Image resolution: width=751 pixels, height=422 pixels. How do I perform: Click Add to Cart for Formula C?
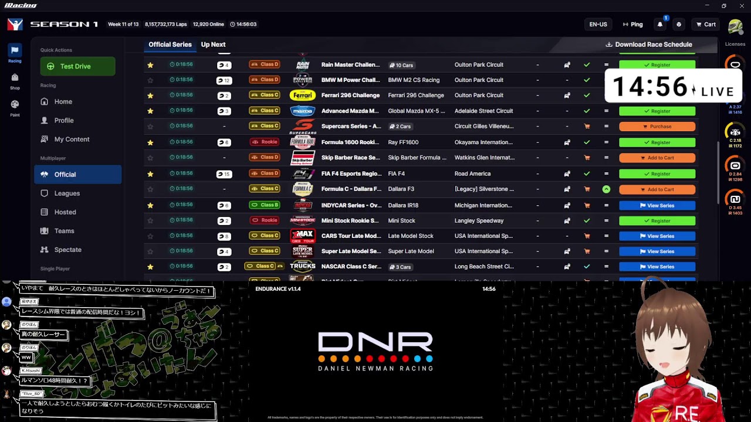[657, 189]
